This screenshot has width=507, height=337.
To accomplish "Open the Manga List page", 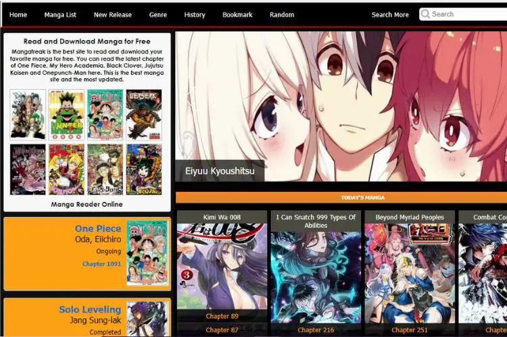I will 60,15.
